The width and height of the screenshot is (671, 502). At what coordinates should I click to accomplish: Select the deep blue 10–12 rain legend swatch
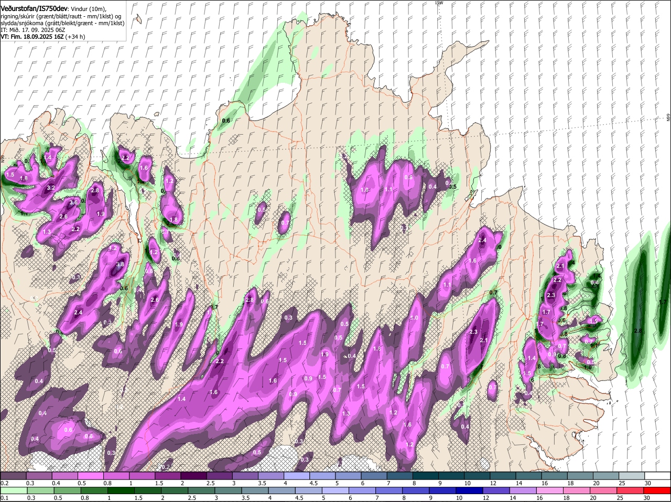tap(468, 490)
